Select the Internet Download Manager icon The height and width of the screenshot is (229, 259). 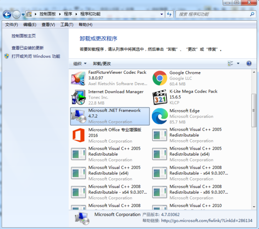click(79, 97)
